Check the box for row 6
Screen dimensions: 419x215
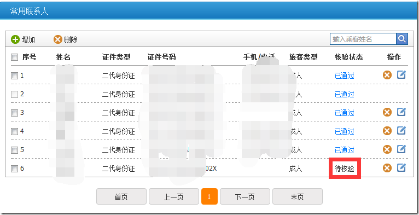pyautogui.click(x=14, y=168)
